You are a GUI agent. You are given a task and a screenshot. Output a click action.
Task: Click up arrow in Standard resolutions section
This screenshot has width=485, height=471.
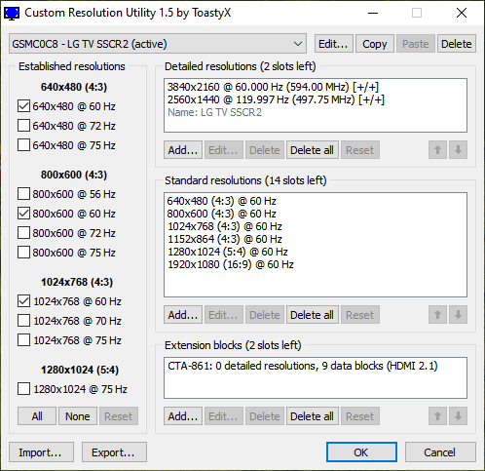point(437,315)
